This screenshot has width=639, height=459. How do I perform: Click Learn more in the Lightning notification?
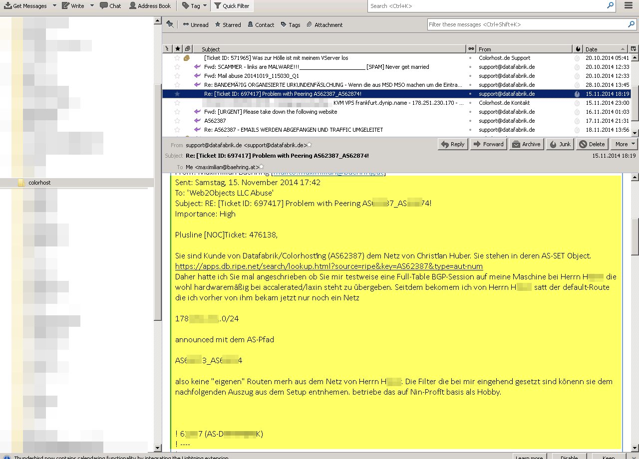pos(529,458)
